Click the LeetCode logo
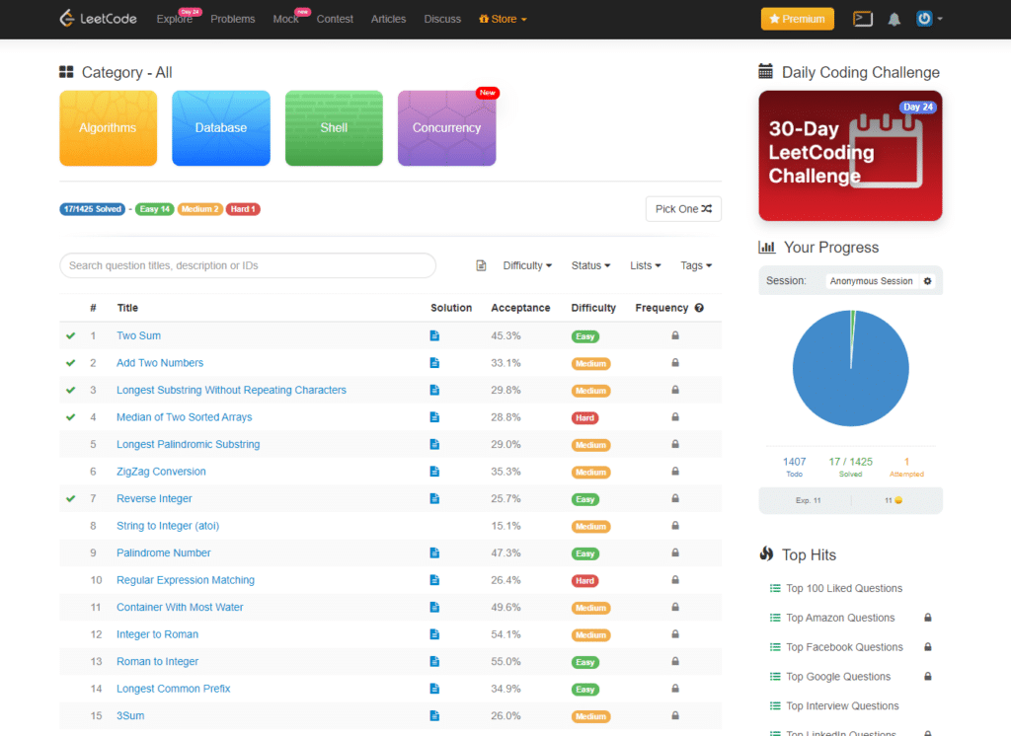The width and height of the screenshot is (1011, 736). click(98, 19)
